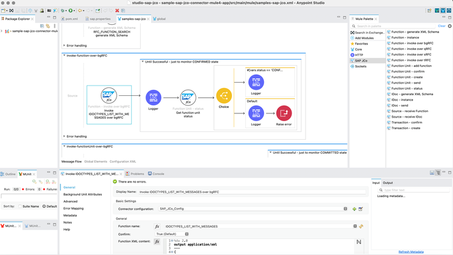Select the Core module in the palette
453x255 pixels.
click(356, 49)
